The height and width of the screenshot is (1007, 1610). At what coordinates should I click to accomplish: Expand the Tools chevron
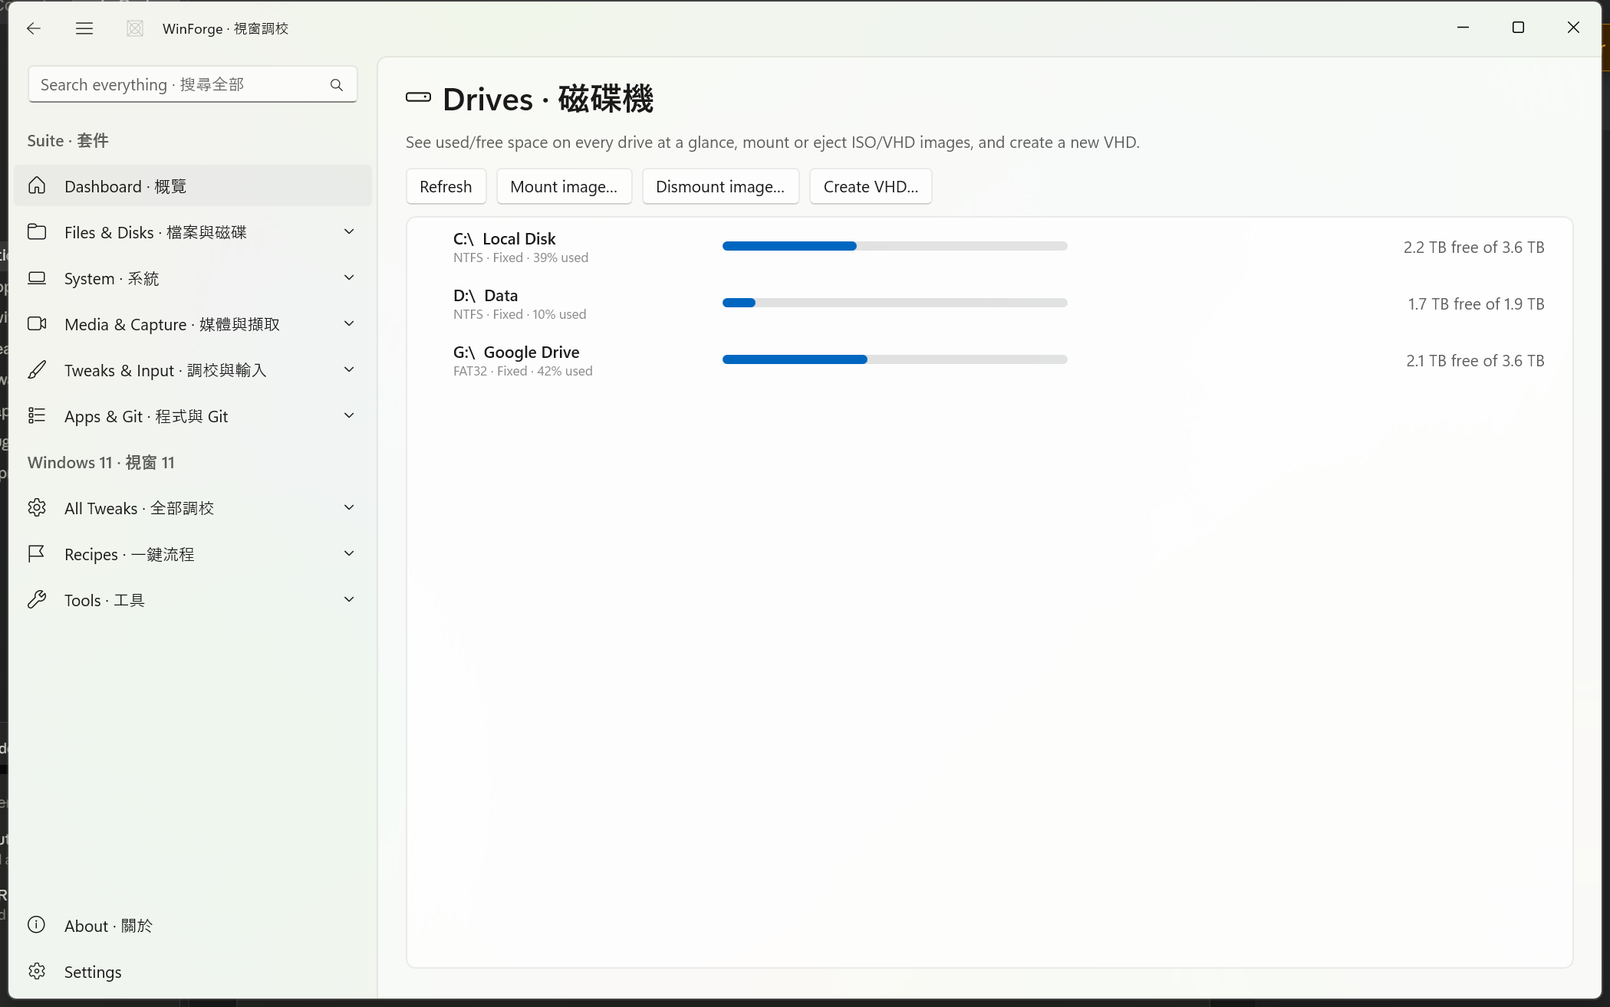coord(349,599)
